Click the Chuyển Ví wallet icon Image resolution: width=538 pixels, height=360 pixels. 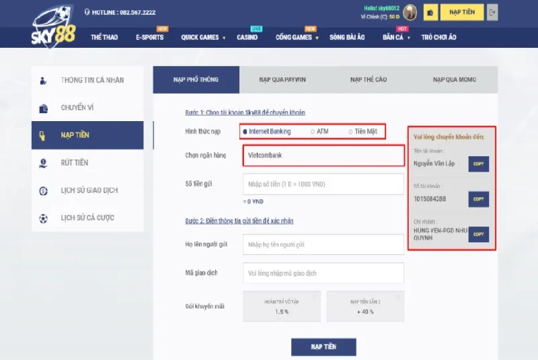(x=44, y=108)
